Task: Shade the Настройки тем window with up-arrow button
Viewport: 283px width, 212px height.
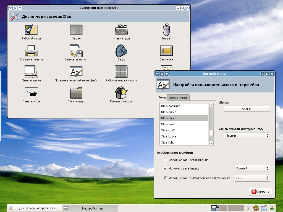Action: click(167, 73)
